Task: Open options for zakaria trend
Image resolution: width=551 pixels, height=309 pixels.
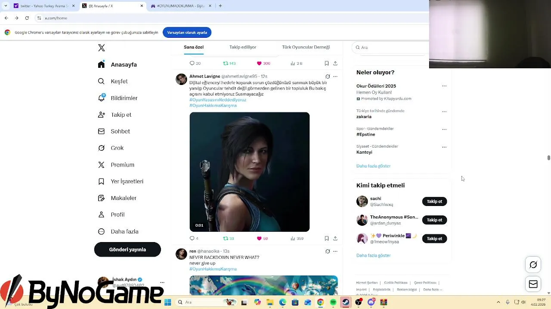Action: coord(444,112)
